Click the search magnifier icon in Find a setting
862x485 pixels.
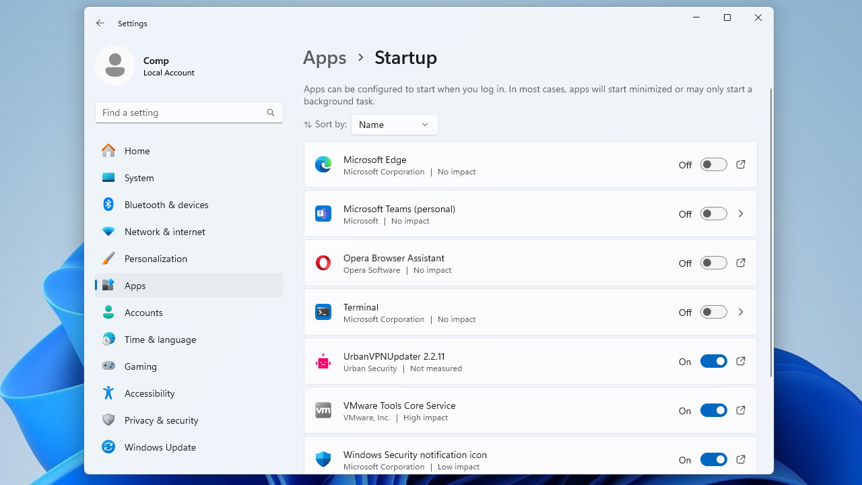click(271, 112)
